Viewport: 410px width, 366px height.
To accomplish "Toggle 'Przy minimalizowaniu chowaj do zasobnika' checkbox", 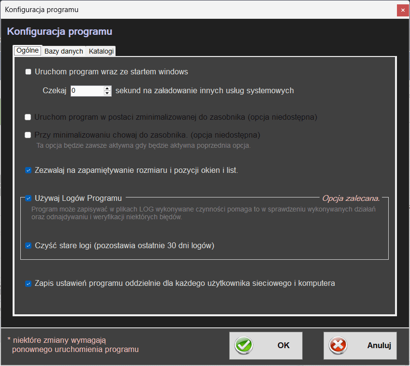I will (x=28, y=135).
